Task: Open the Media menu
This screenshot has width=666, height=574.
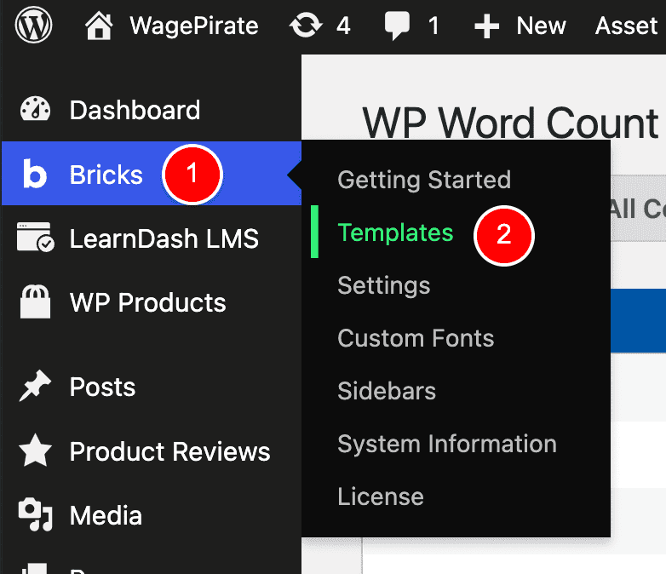Action: [106, 515]
